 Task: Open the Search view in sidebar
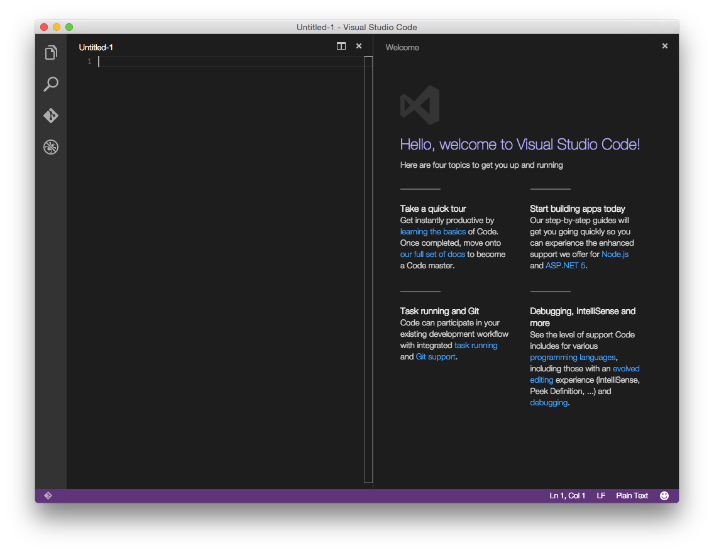point(51,84)
